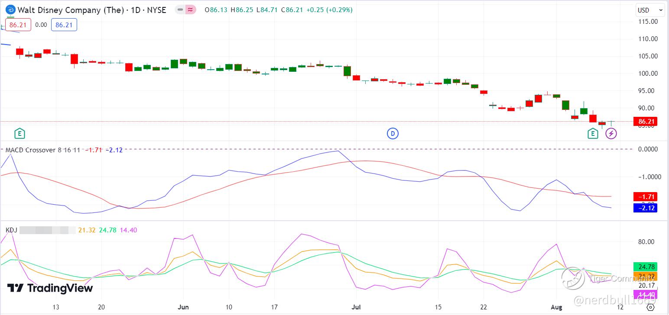The image size is (669, 315).
Task: Click the blue -2.12 MACD axis label
Action: click(x=645, y=208)
